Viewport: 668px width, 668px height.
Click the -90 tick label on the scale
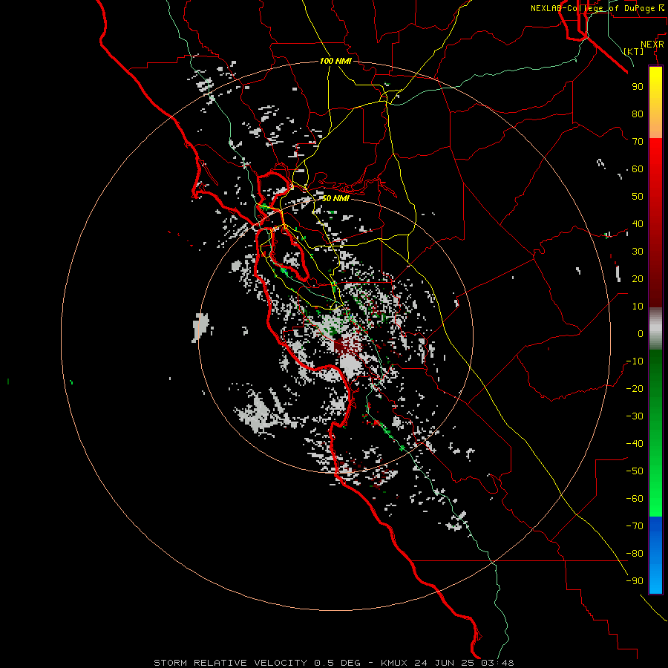[x=635, y=581]
